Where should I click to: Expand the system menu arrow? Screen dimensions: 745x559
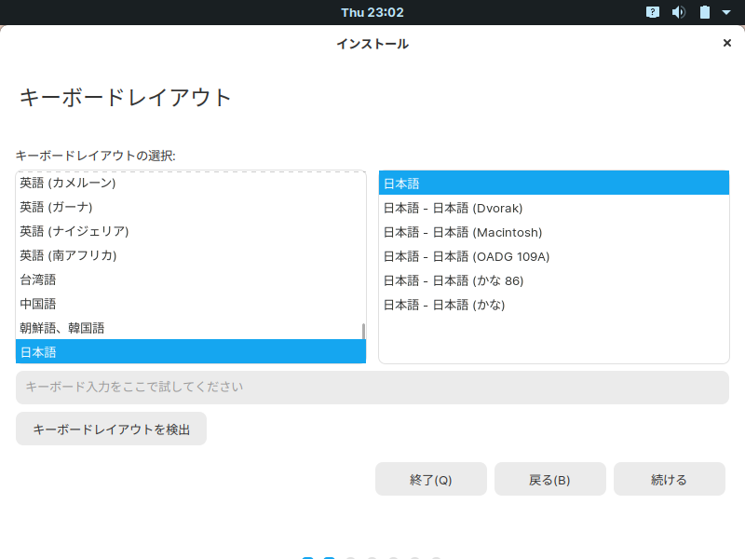[726, 12]
